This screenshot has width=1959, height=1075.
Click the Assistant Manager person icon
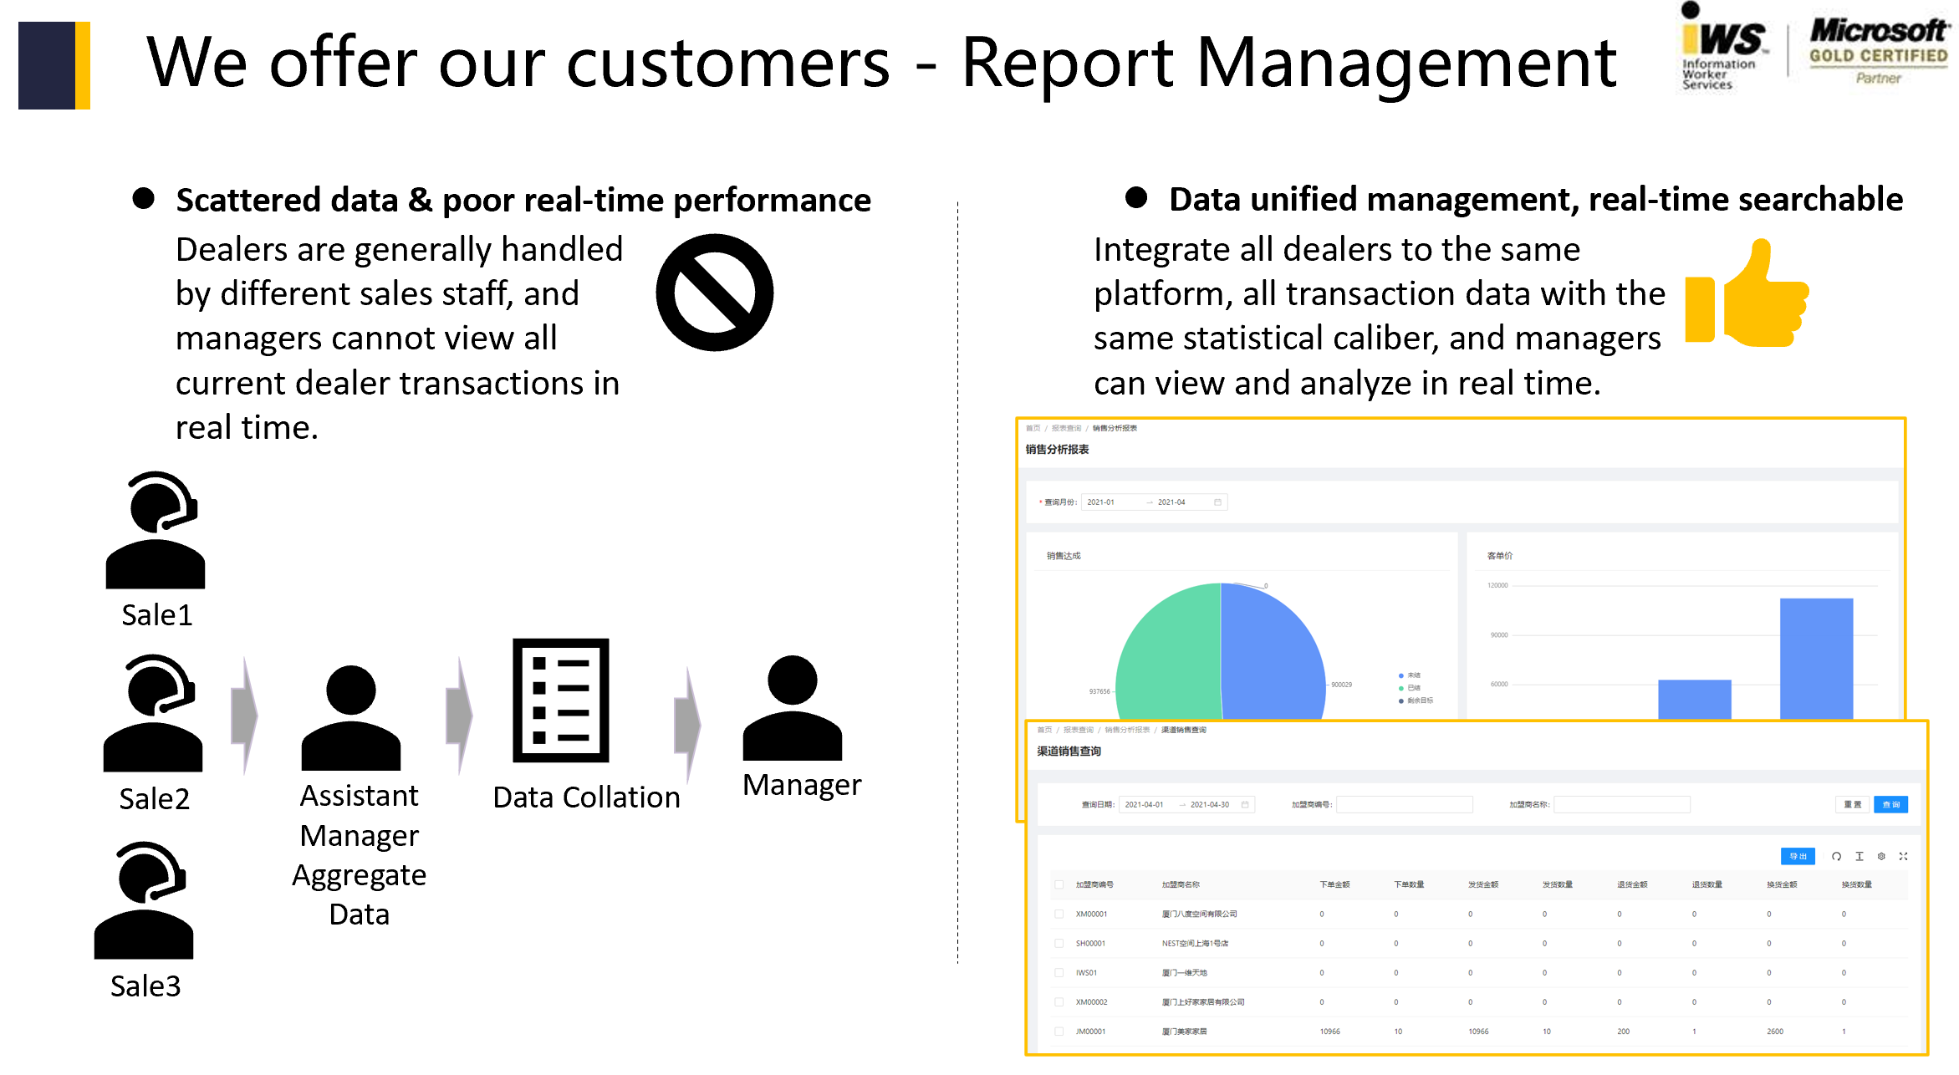(351, 718)
